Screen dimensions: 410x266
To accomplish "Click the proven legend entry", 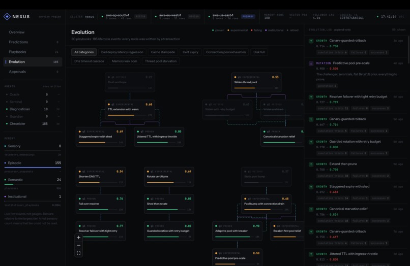I will coord(218,30).
